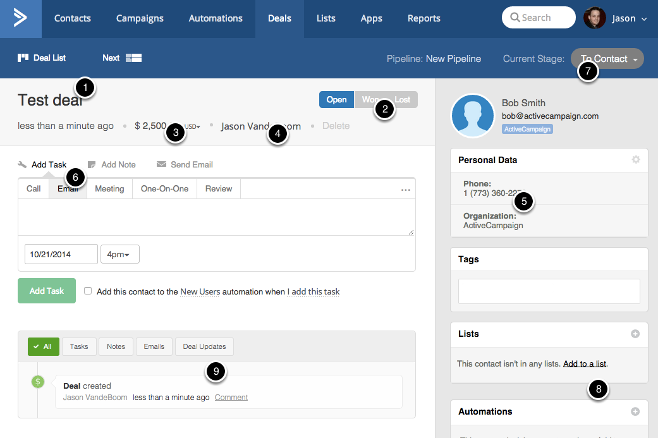The image size is (658, 438).
Task: Click plus icon in Automations panel
Action: (x=635, y=411)
